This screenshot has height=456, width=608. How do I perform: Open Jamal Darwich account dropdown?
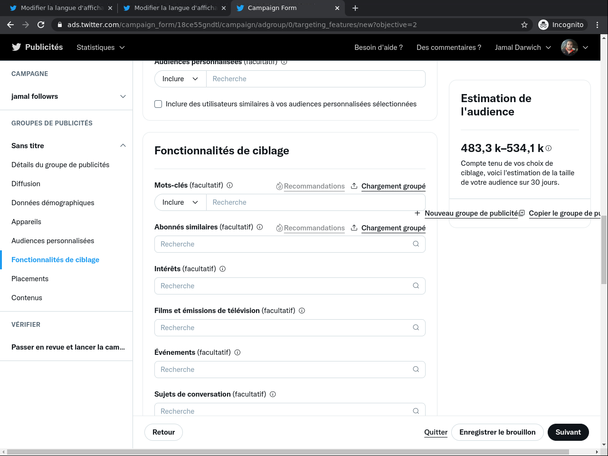click(523, 47)
